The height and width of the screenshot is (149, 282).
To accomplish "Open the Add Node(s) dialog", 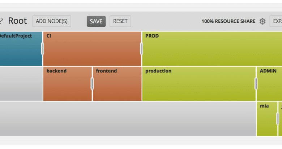I will point(52,21).
